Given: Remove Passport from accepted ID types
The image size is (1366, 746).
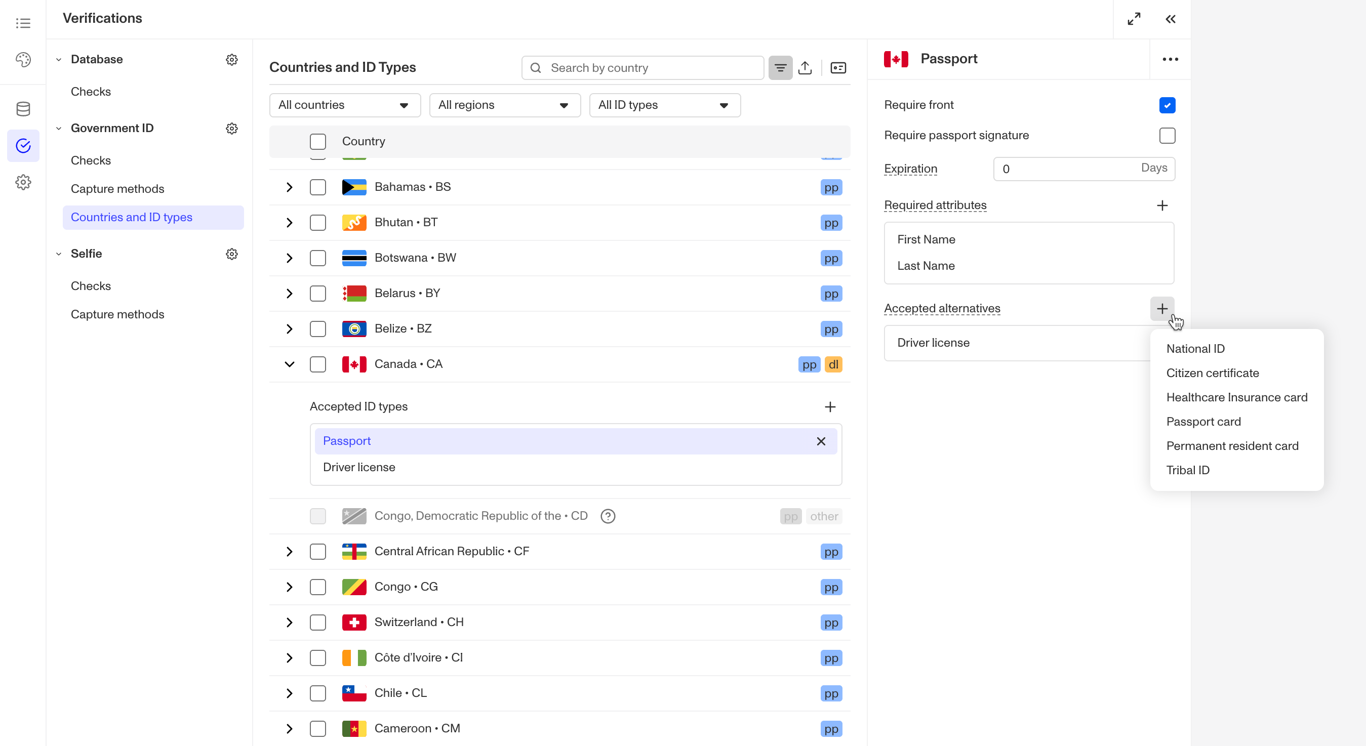Looking at the screenshot, I should tap(821, 441).
